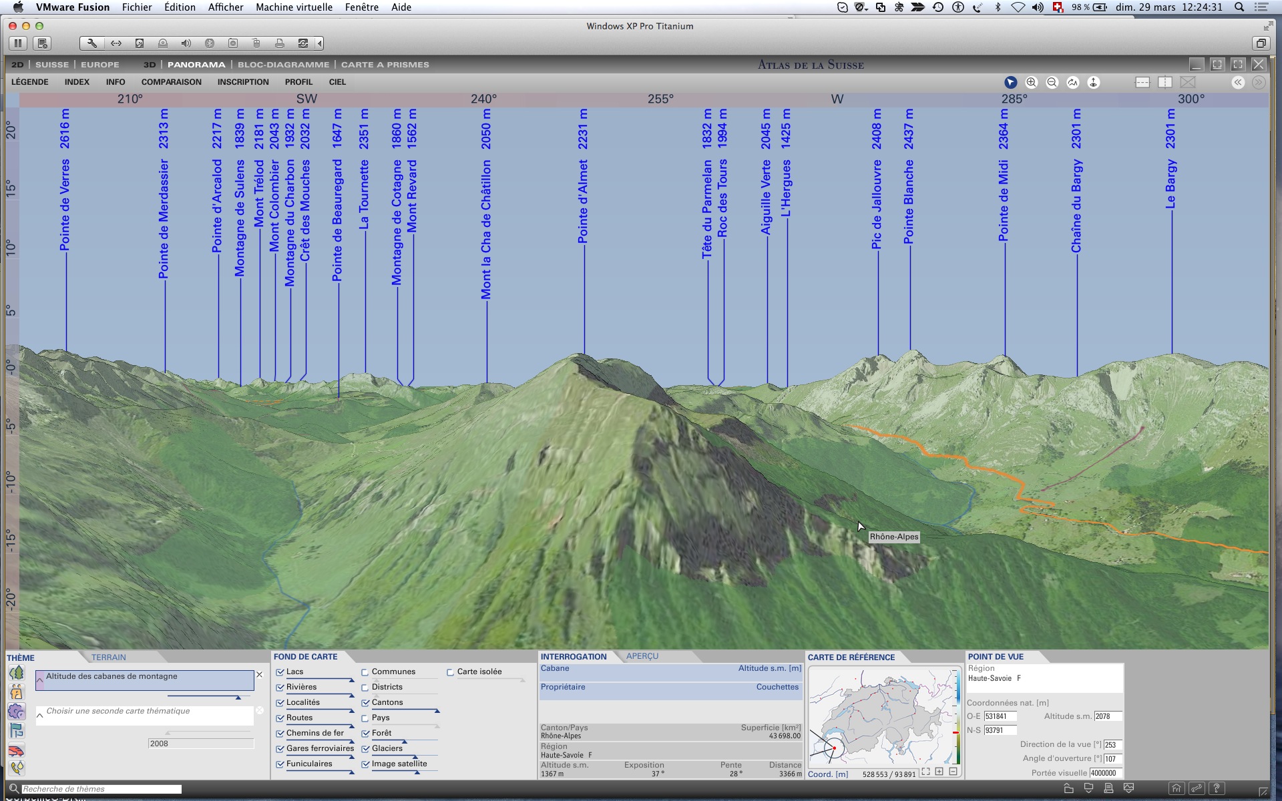Click the Recherche de thèmes search field
This screenshot has width=1282, height=801.
pyautogui.click(x=100, y=789)
